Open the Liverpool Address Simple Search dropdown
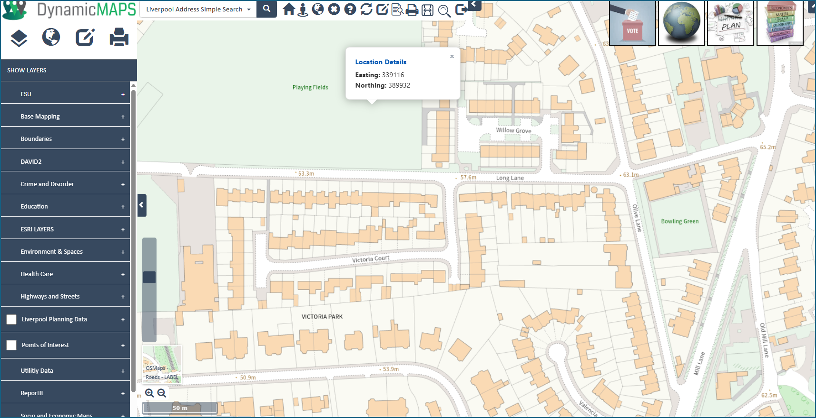This screenshot has height=418, width=816. point(198,9)
